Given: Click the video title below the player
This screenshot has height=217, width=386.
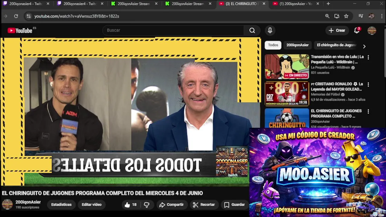Looking at the screenshot, I should pyautogui.click(x=102, y=193).
